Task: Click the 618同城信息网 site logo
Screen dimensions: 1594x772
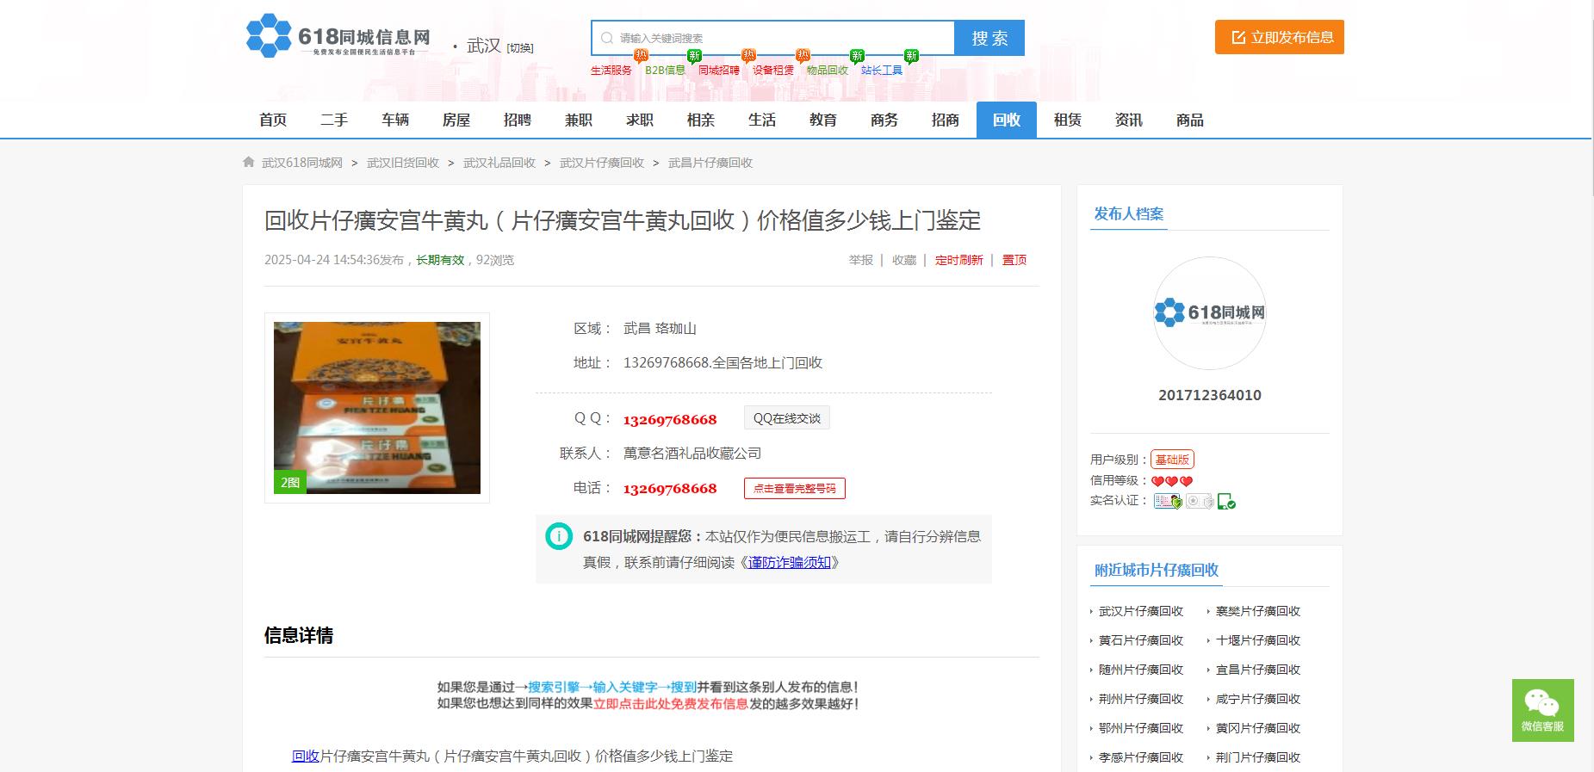Action: 338,36
